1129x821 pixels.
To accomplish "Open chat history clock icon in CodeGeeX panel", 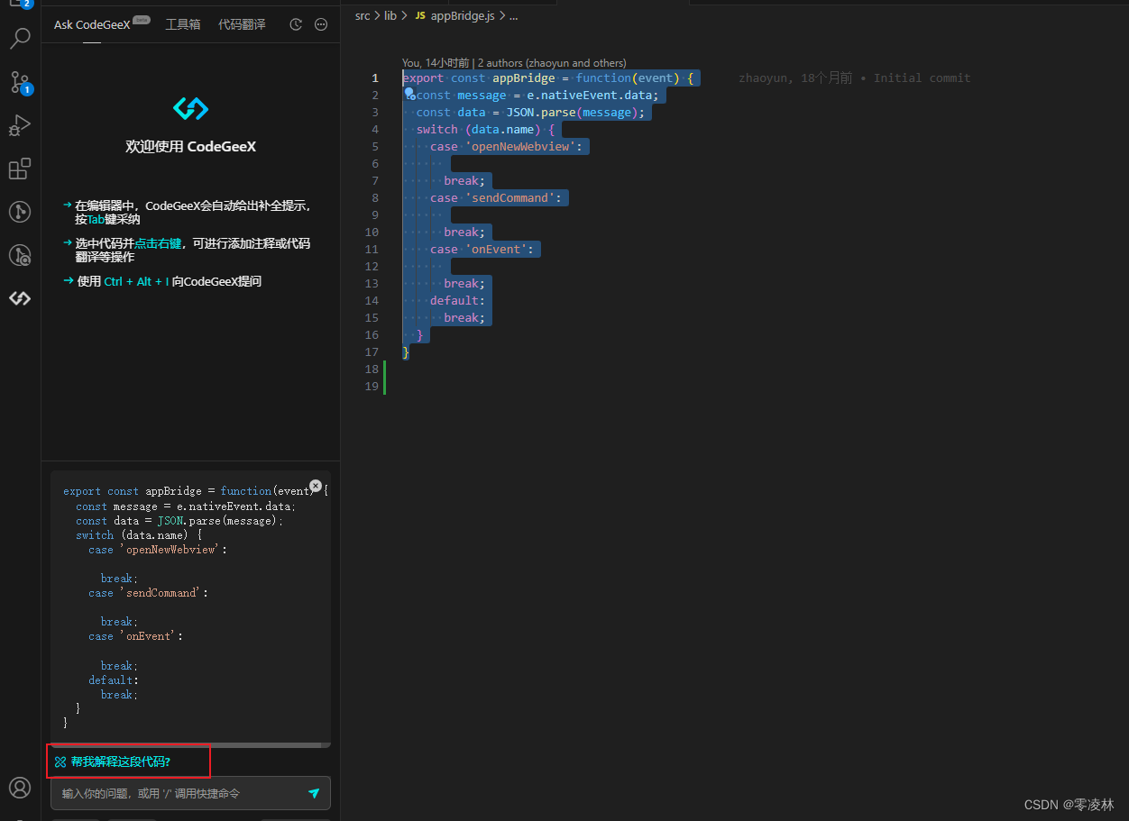I will tap(296, 25).
